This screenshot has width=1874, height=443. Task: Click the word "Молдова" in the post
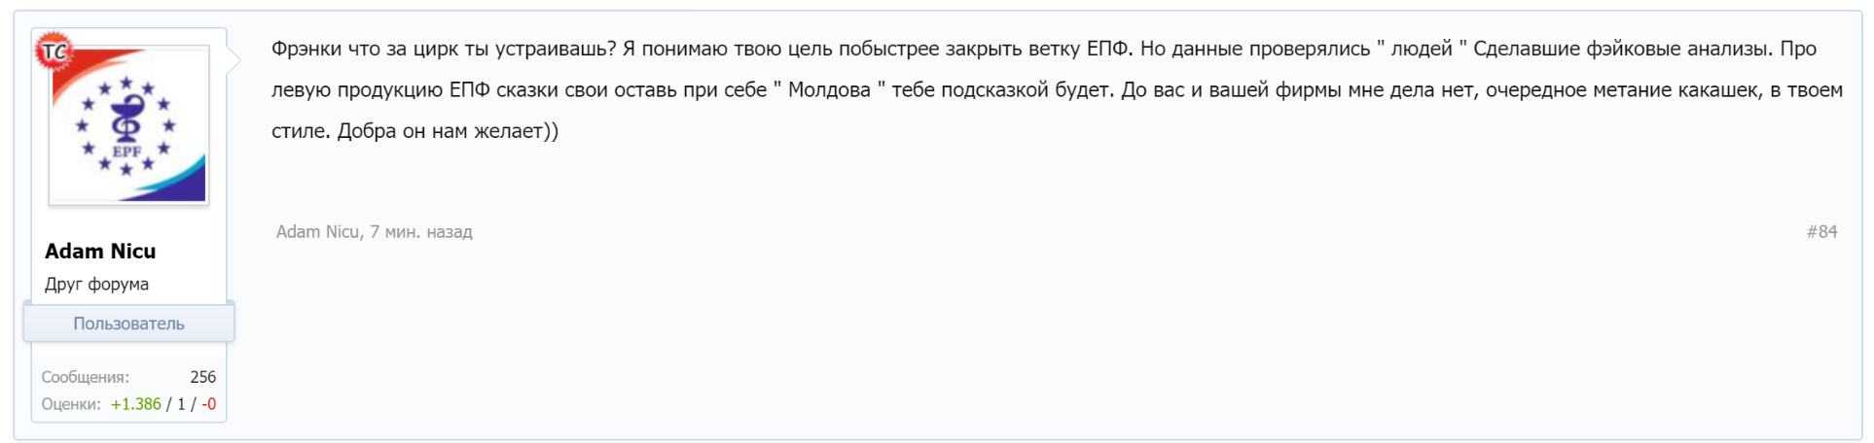point(829,90)
